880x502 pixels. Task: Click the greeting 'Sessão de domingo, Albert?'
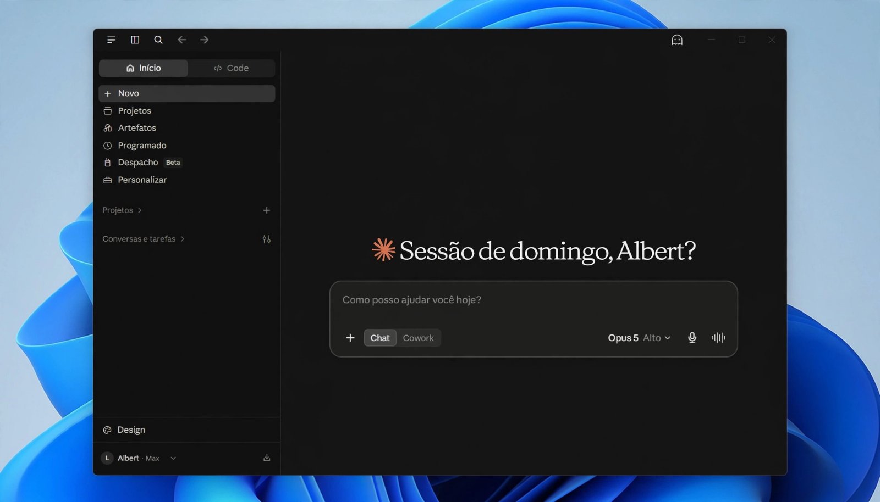[x=547, y=251]
